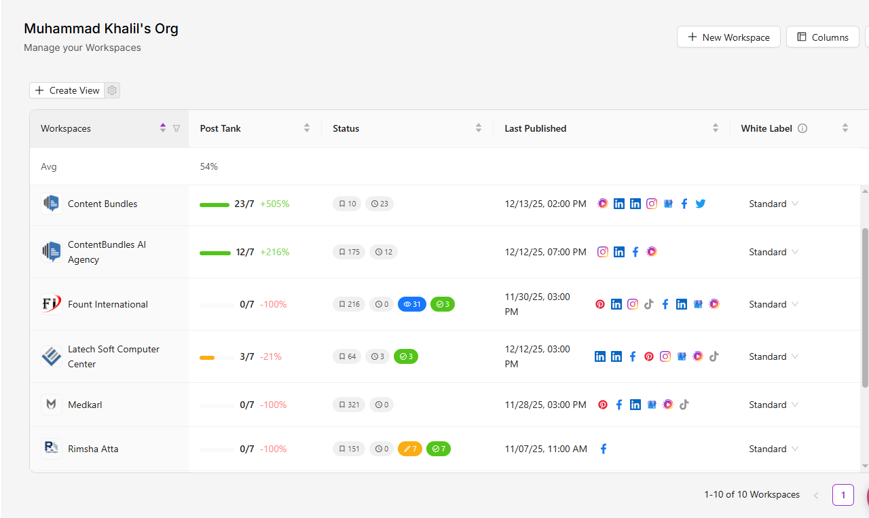Click the blue 31 in-review badge for Fount International

pyautogui.click(x=412, y=304)
